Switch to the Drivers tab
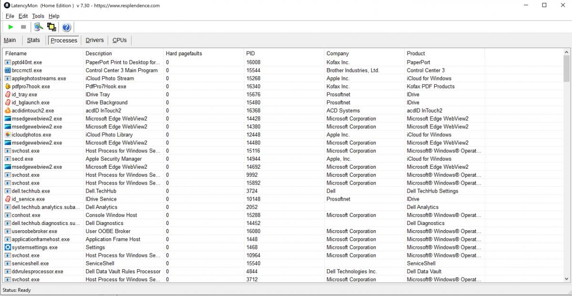The width and height of the screenshot is (572, 296). click(95, 41)
